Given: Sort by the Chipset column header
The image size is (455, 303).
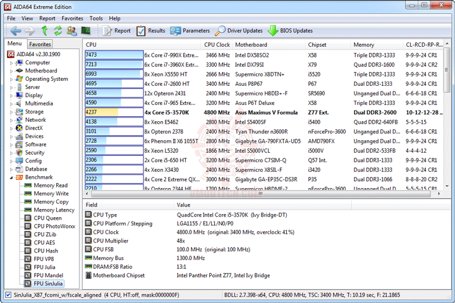Looking at the screenshot, I should click(x=328, y=45).
